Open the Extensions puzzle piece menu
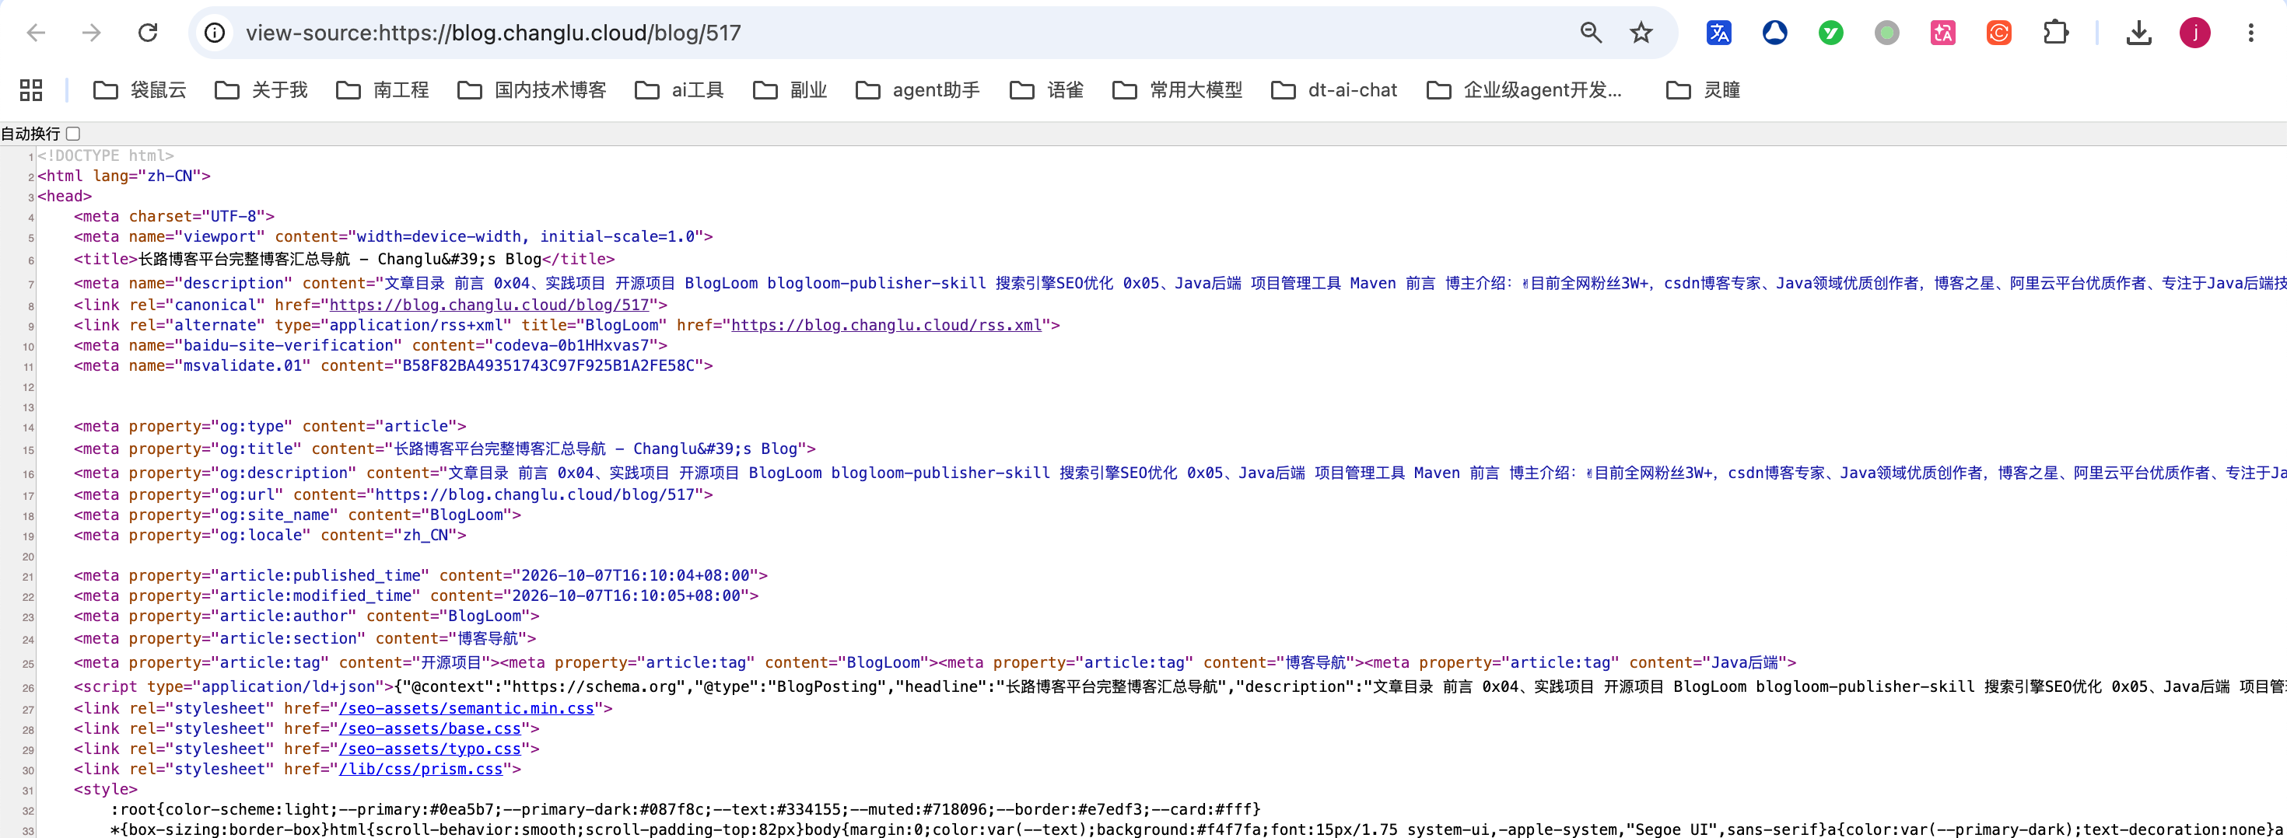Image resolution: width=2287 pixels, height=838 pixels. pos(2055,33)
